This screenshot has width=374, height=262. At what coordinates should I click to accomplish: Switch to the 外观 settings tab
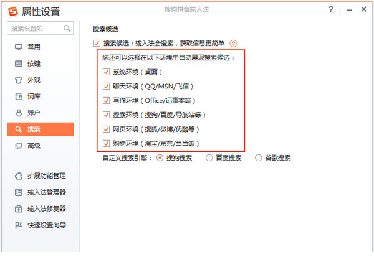tap(34, 80)
